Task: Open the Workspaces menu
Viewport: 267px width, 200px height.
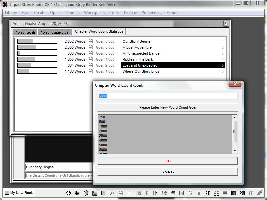Action: click(94, 13)
